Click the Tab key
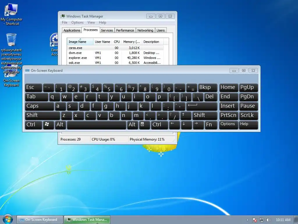This screenshot has width=298, height=224. pyautogui.click(x=36, y=97)
